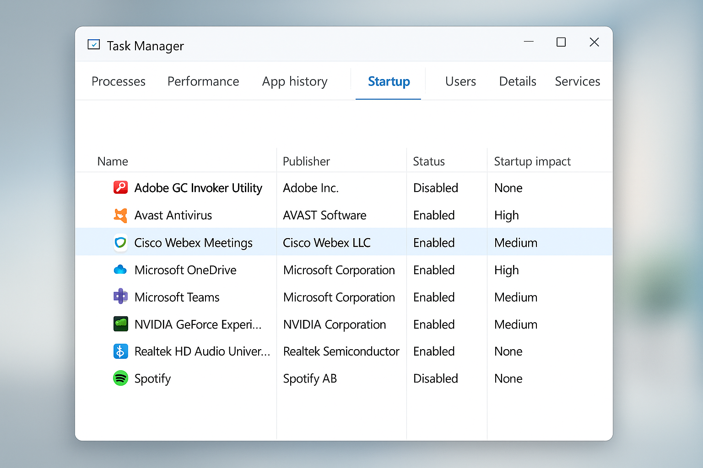Click the Spotify icon

[x=120, y=378]
